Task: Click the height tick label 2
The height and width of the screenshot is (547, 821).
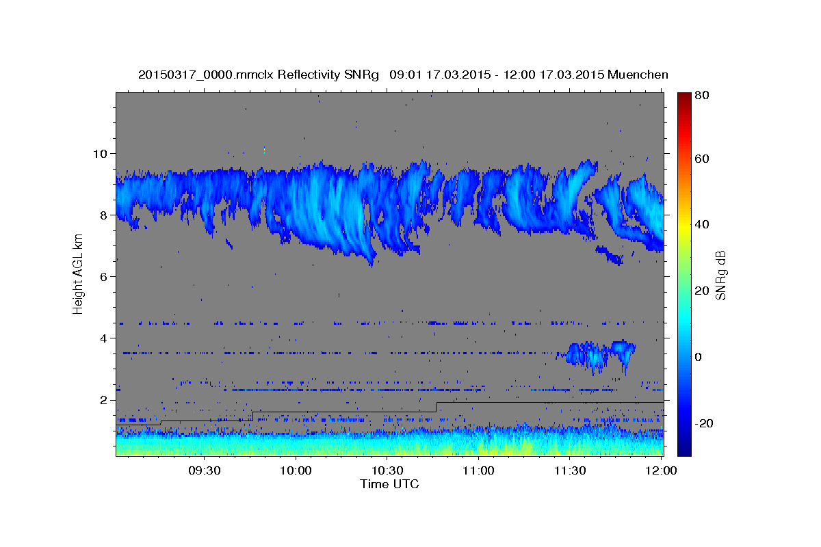Action: [104, 399]
